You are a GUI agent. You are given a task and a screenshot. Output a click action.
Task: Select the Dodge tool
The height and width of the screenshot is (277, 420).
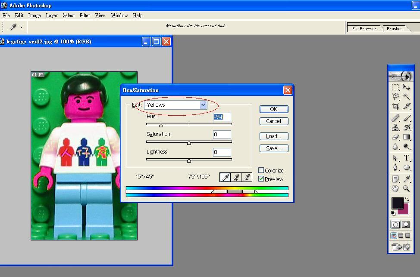coord(406,146)
